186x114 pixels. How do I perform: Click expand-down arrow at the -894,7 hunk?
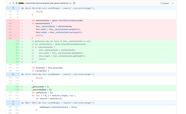[x=13, y=101]
